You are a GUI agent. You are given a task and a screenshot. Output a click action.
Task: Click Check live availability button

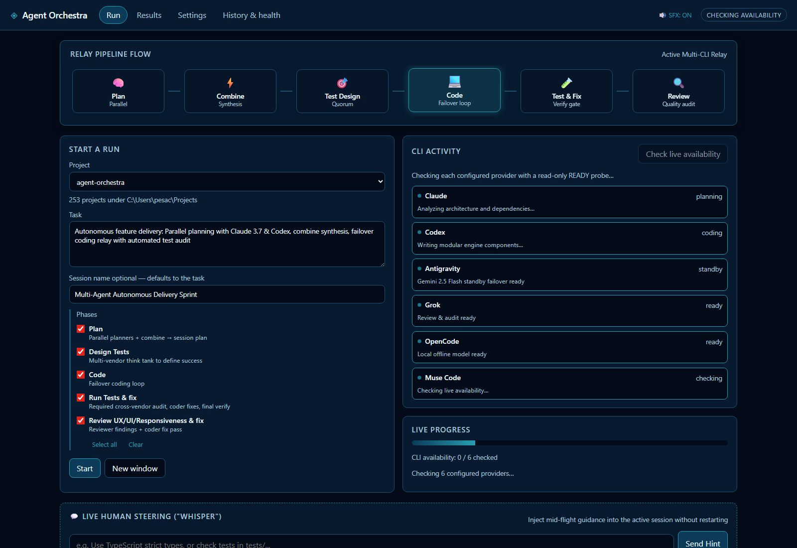tap(683, 154)
